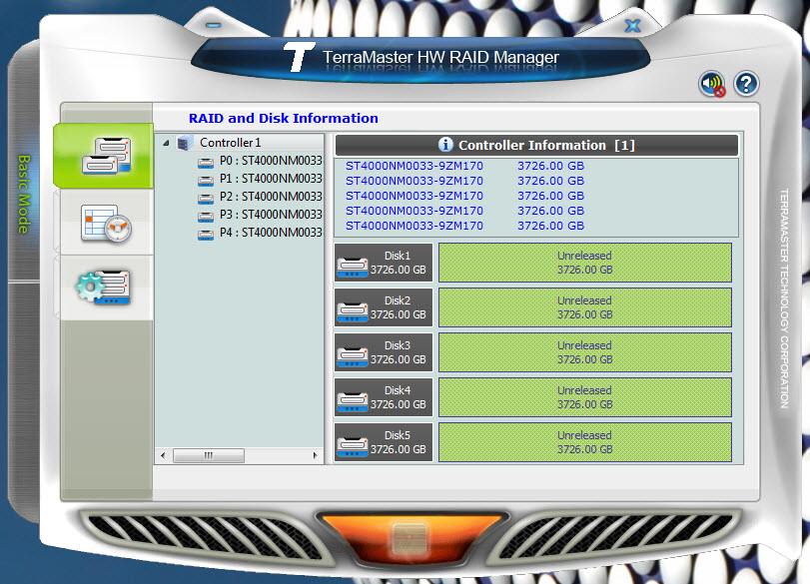
Task: Select the Disk1 3726.00 GB button
Action: pyautogui.click(x=384, y=263)
